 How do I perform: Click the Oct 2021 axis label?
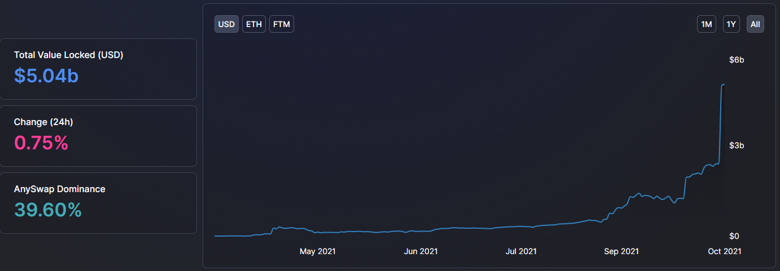[724, 251]
